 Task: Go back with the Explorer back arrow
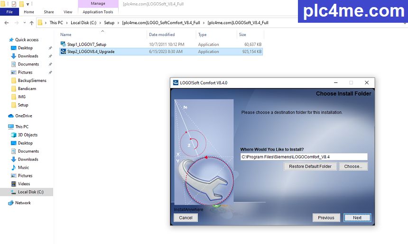point(7,23)
